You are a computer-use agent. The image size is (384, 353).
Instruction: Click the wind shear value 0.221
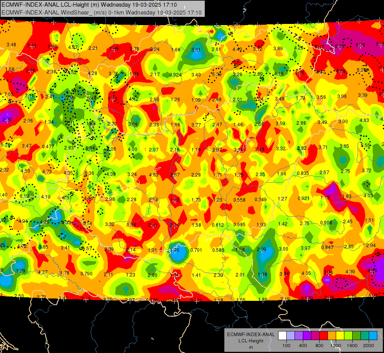[x=196, y=300]
